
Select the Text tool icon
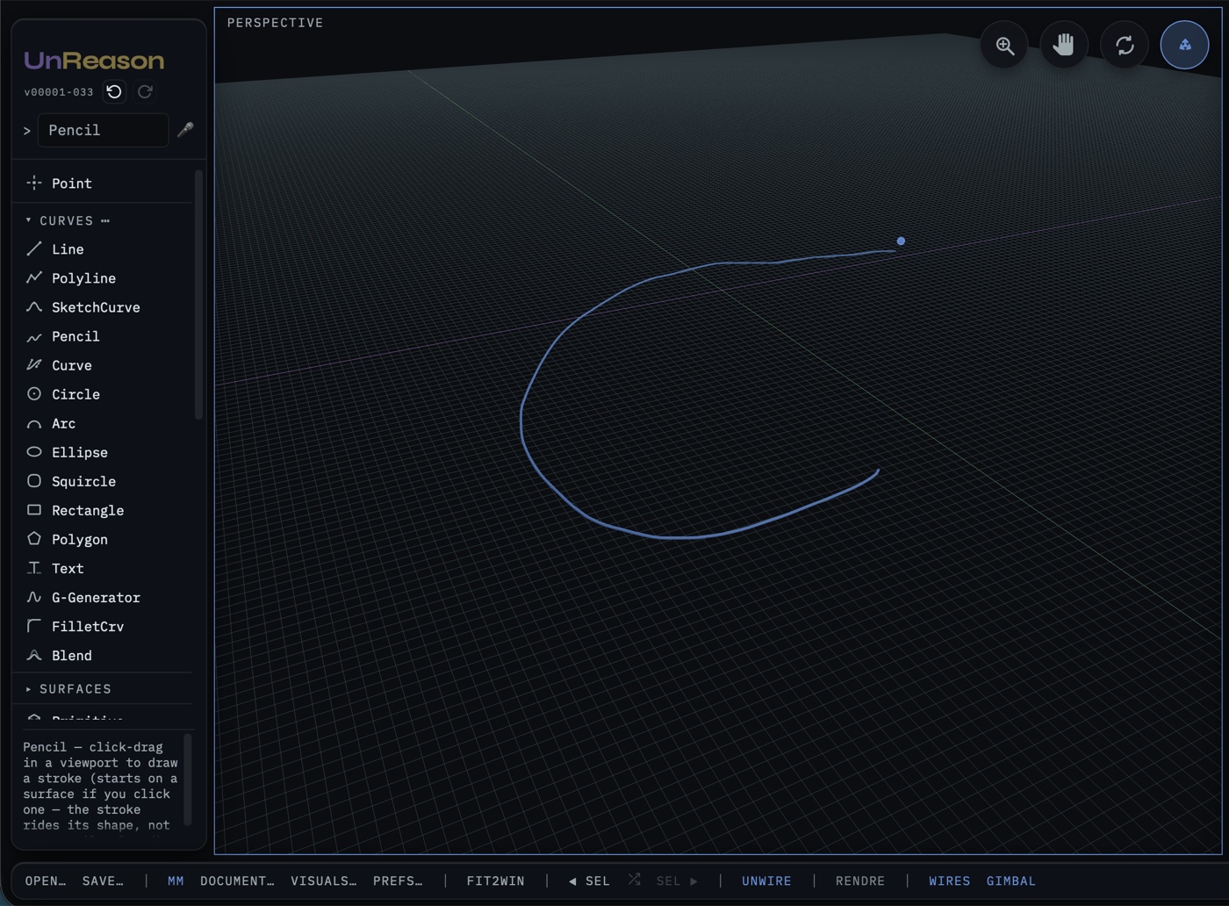pos(34,568)
